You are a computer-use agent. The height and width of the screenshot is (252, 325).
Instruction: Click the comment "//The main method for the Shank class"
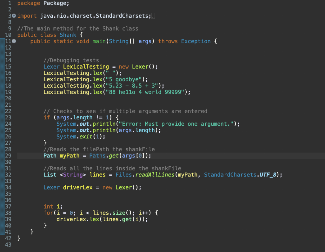pos(78,29)
